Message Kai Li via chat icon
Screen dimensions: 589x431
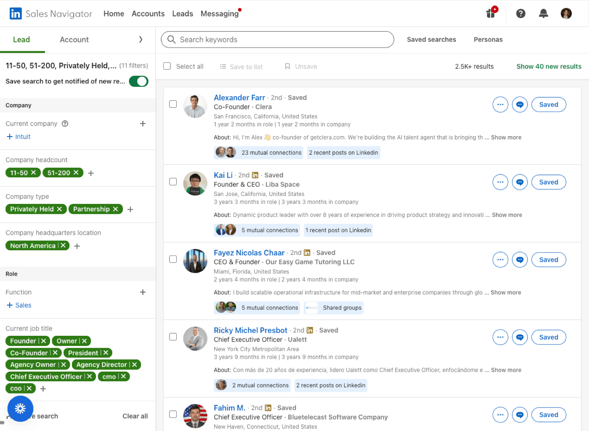point(520,182)
